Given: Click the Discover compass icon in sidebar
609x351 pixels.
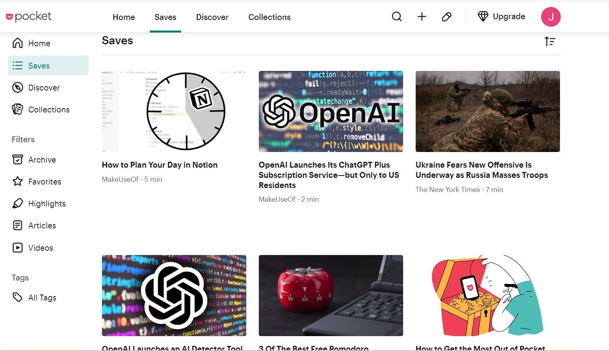Looking at the screenshot, I should 18,87.
